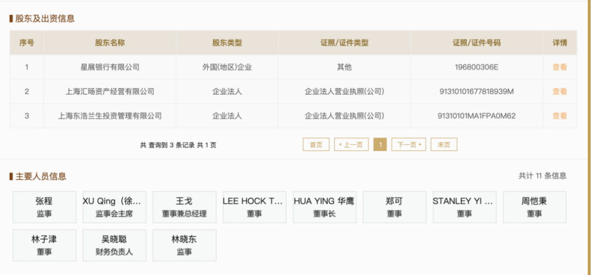
Task: Click 林晓东 监事 card
Action: click(x=184, y=245)
